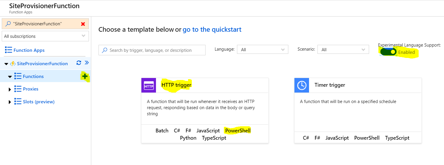Open the All subscriptions dropdown
Image resolution: width=444 pixels, height=165 pixels.
click(45, 36)
